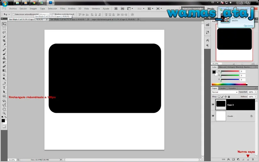Open the Relleno slider arrow

click(x=256, y=97)
